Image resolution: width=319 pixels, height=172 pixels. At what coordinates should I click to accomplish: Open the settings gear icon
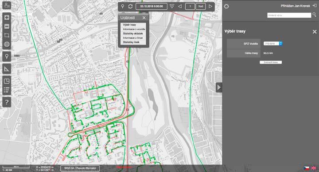click(x=226, y=7)
